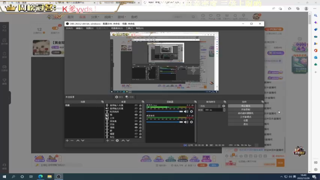Open Windows search magnifier on the taskbar
Image resolution: width=320 pixels, height=180 pixels.
click(x=14, y=176)
